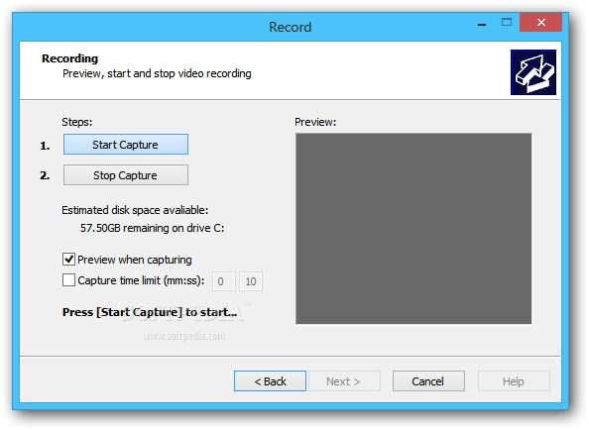
Task: Close the Record window
Action: pyautogui.click(x=541, y=23)
